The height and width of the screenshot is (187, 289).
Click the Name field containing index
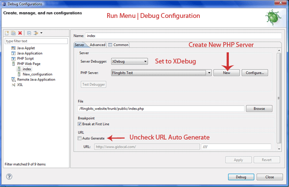pyautogui.click(x=183, y=36)
